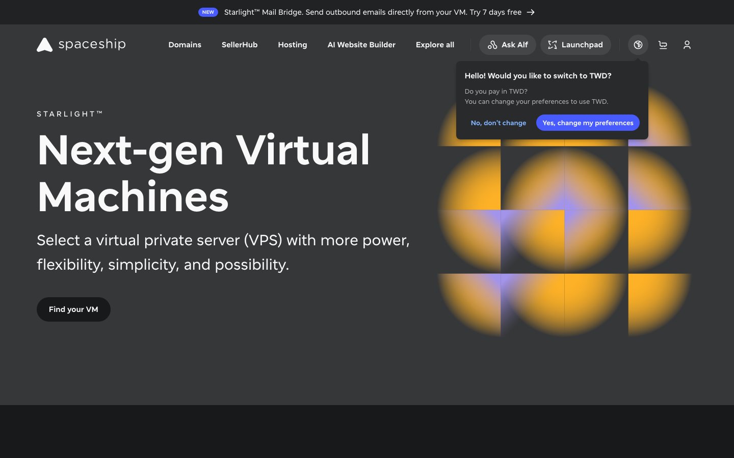The image size is (734, 458).
Task: Expand the Hosting menu
Action: [293, 45]
